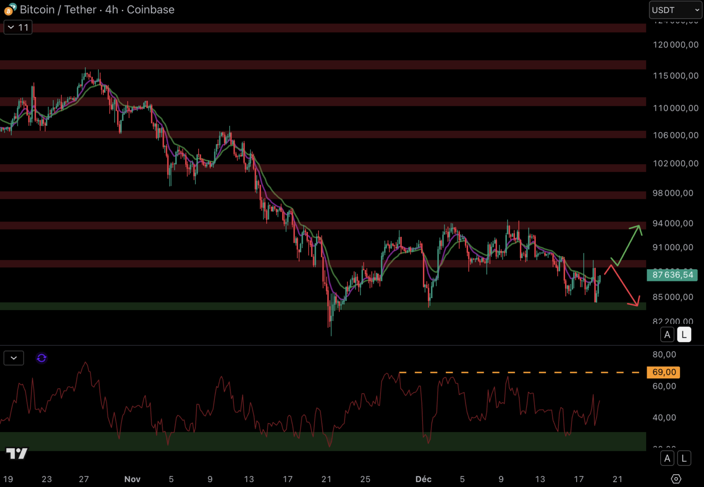Click the 87 636,54 current price label
704x487 pixels.
click(x=672, y=275)
